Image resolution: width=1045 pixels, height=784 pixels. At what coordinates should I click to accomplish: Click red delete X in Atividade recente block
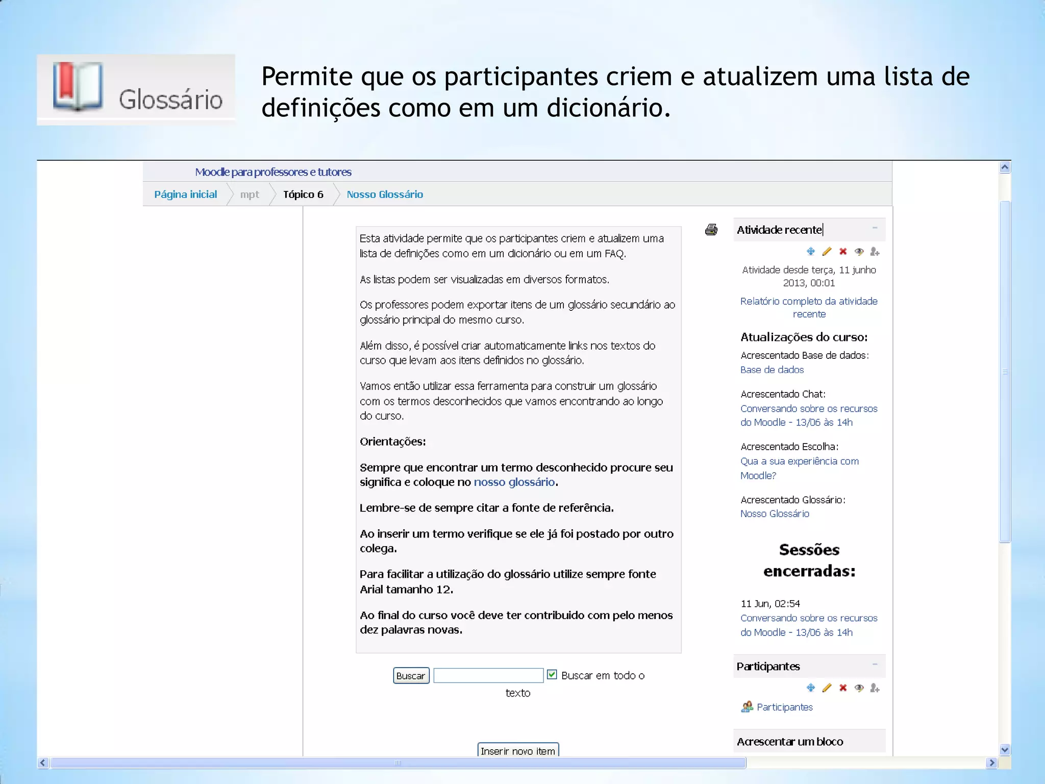[843, 251]
